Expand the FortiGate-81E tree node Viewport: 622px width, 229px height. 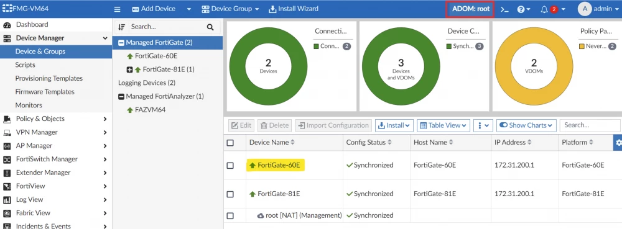[129, 70]
